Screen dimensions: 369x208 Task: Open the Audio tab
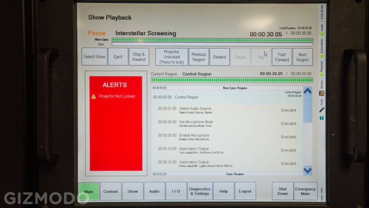(x=154, y=191)
